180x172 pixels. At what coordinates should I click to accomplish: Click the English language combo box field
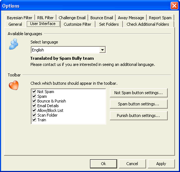coord(68,50)
